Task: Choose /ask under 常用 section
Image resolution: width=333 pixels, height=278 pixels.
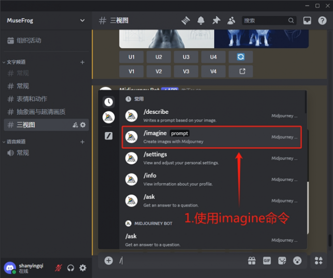Action: (x=212, y=201)
